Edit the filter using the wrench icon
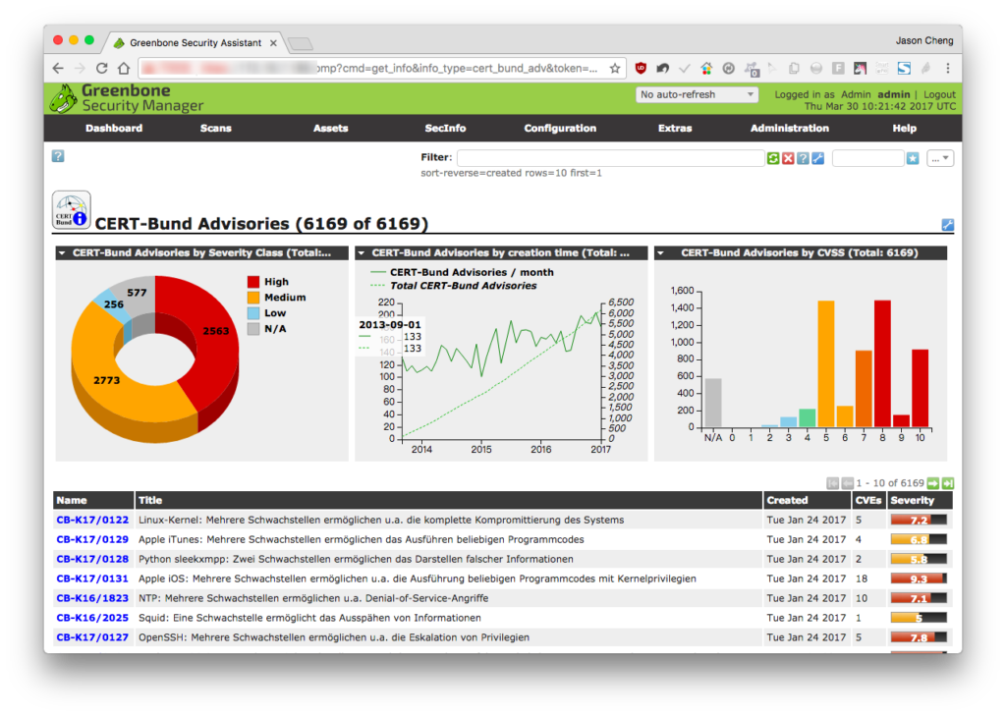Image resolution: width=1006 pixels, height=716 pixels. click(817, 158)
